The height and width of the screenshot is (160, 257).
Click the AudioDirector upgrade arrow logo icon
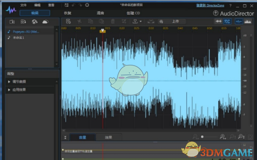[x=216, y=13]
